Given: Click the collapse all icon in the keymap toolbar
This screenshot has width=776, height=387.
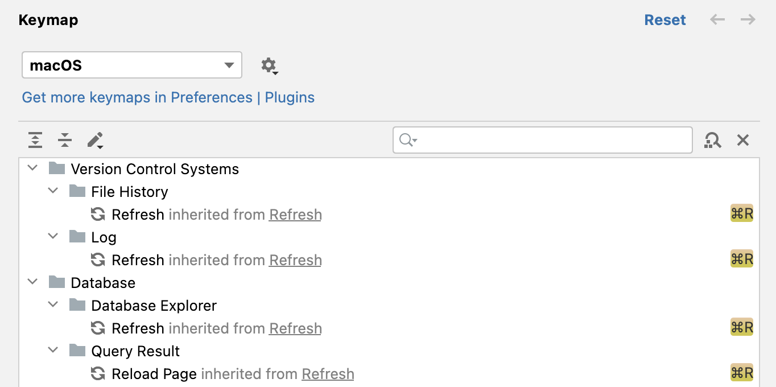Looking at the screenshot, I should point(64,139).
